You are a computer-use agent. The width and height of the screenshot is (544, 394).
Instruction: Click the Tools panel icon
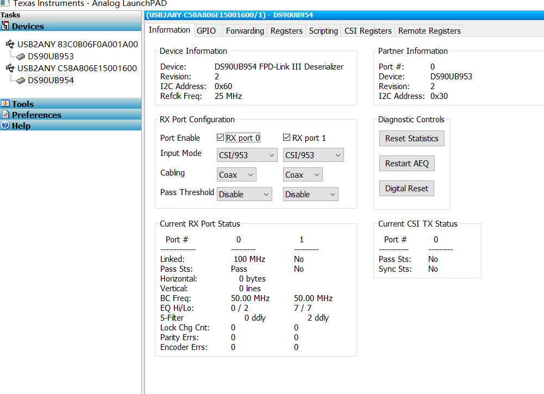click(x=5, y=104)
